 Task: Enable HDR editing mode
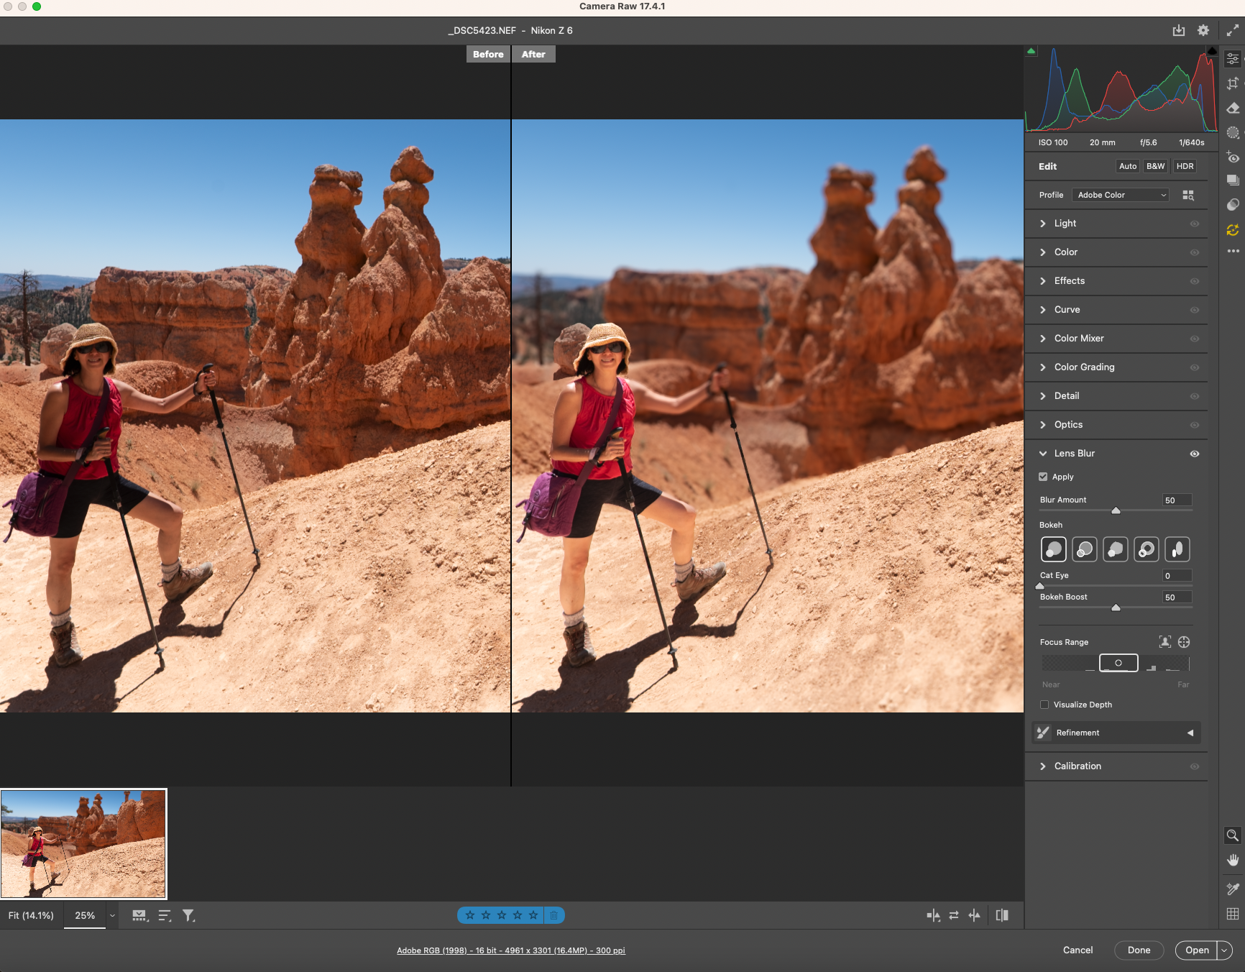coord(1185,166)
